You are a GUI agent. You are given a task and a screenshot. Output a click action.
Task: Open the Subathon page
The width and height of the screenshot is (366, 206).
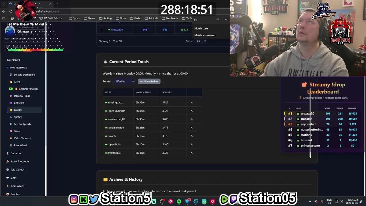pyautogui.click(x=16, y=153)
